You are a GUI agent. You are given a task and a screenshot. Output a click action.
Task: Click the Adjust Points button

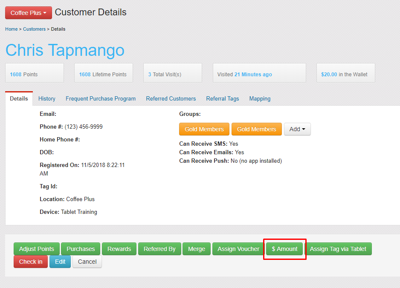37,249
